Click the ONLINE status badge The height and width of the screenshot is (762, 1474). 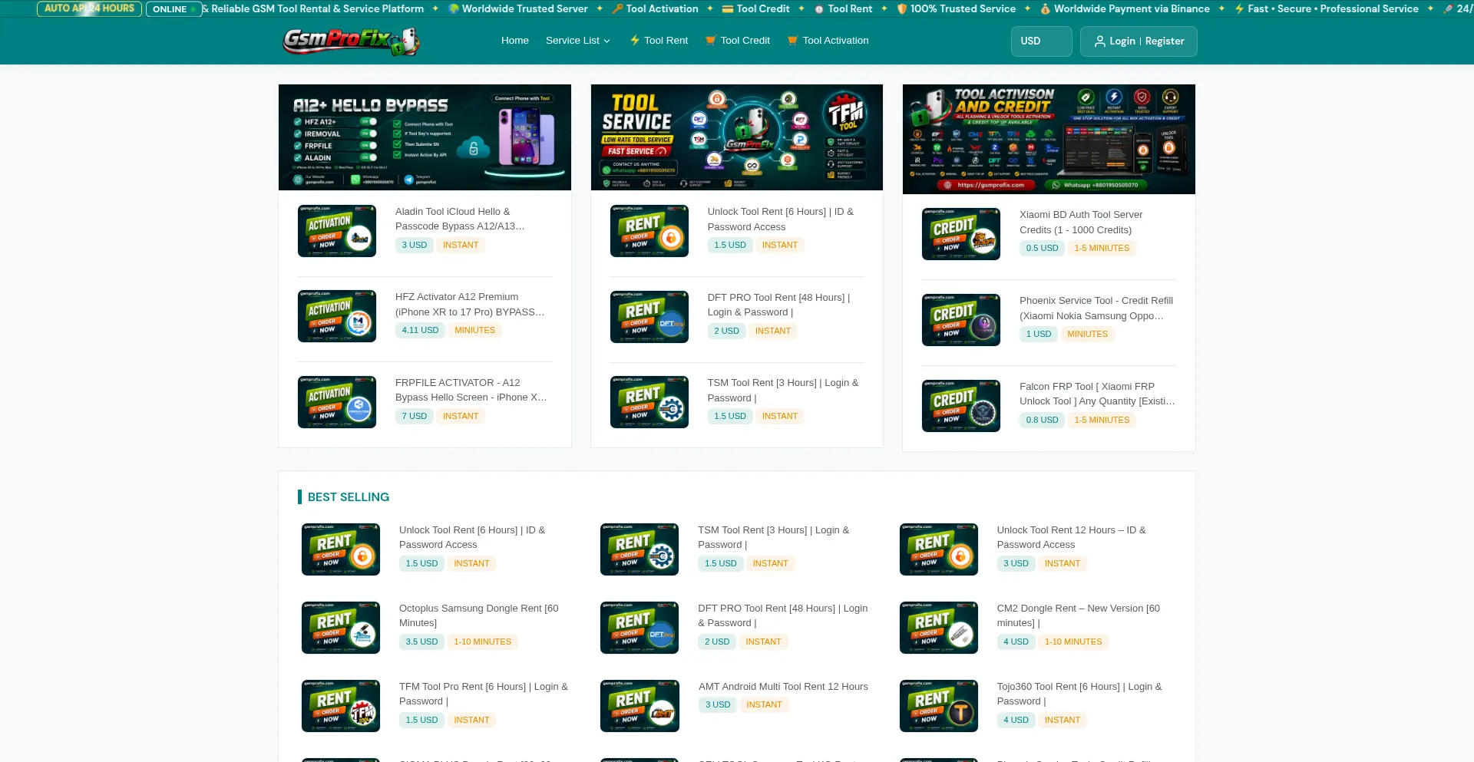click(174, 9)
